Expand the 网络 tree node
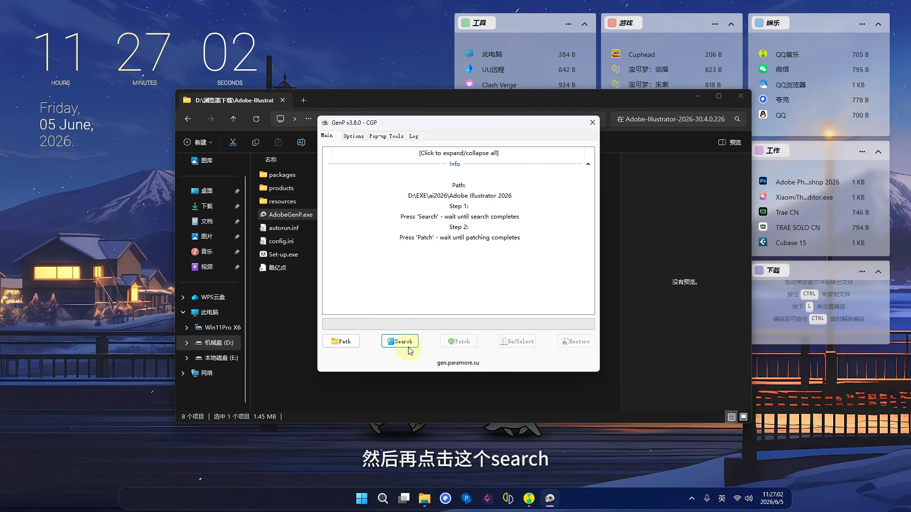This screenshot has height=512, width=911. coord(183,373)
